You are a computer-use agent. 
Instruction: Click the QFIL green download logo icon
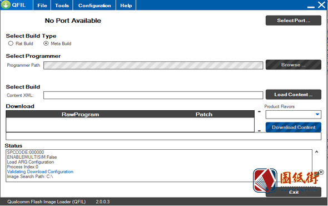click(6, 4)
